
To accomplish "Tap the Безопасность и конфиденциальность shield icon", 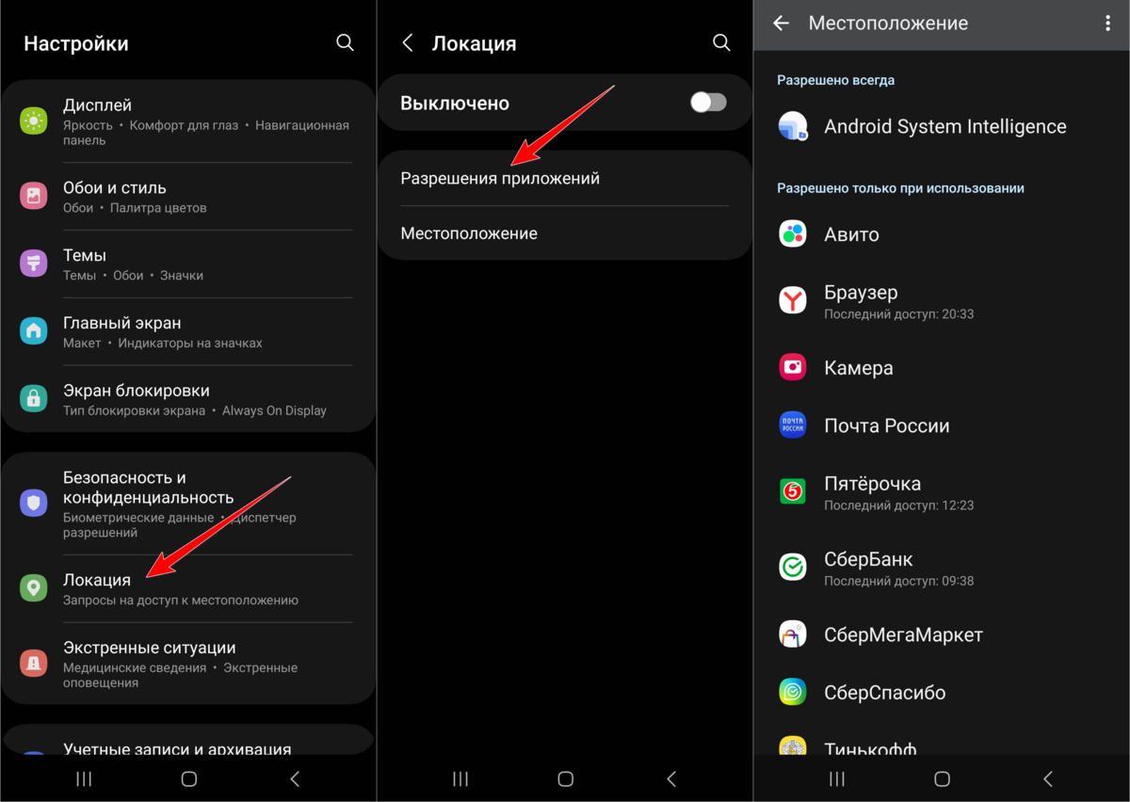I will point(34,504).
